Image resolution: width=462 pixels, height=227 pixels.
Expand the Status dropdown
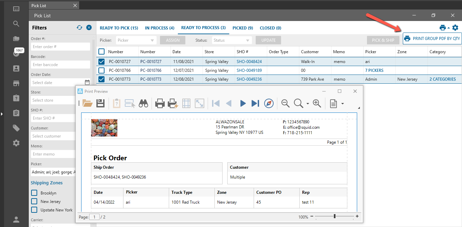pos(232,40)
